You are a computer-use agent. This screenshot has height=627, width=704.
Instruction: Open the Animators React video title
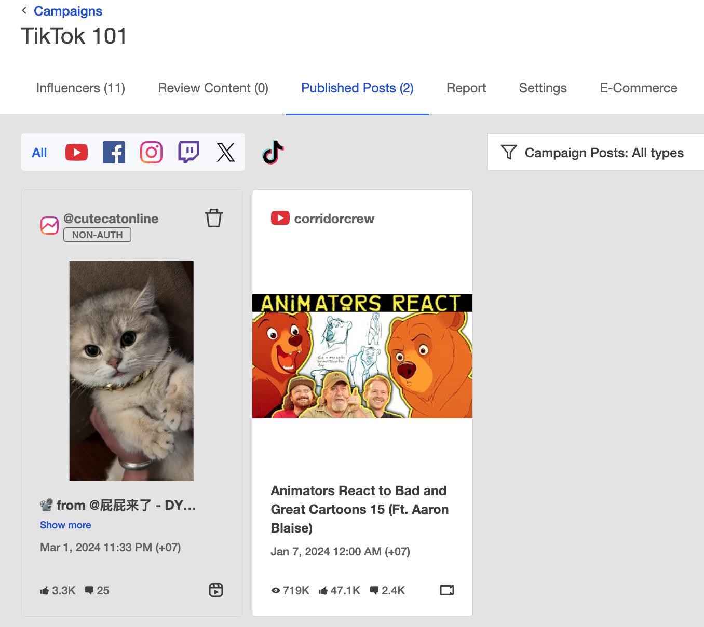tap(360, 509)
